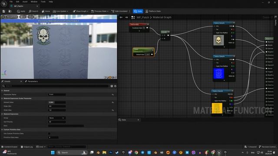Image resolution: width=278 pixels, height=156 pixels.
Task: Close the Stats panel tab
Action: pos(138,120)
